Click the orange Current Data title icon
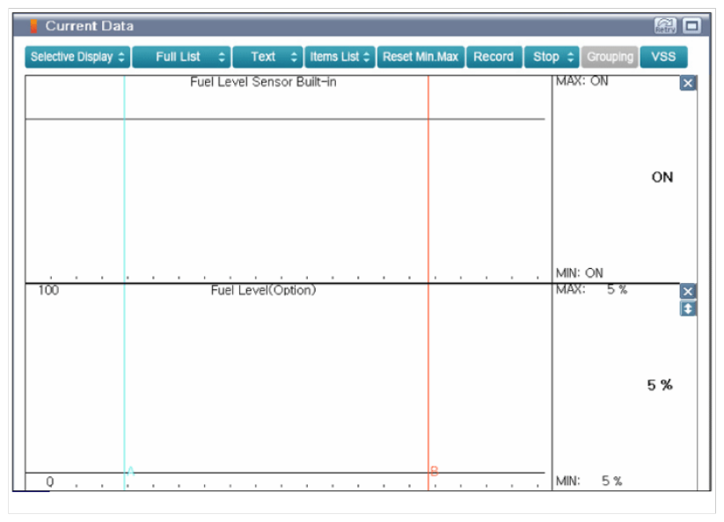 coord(34,26)
